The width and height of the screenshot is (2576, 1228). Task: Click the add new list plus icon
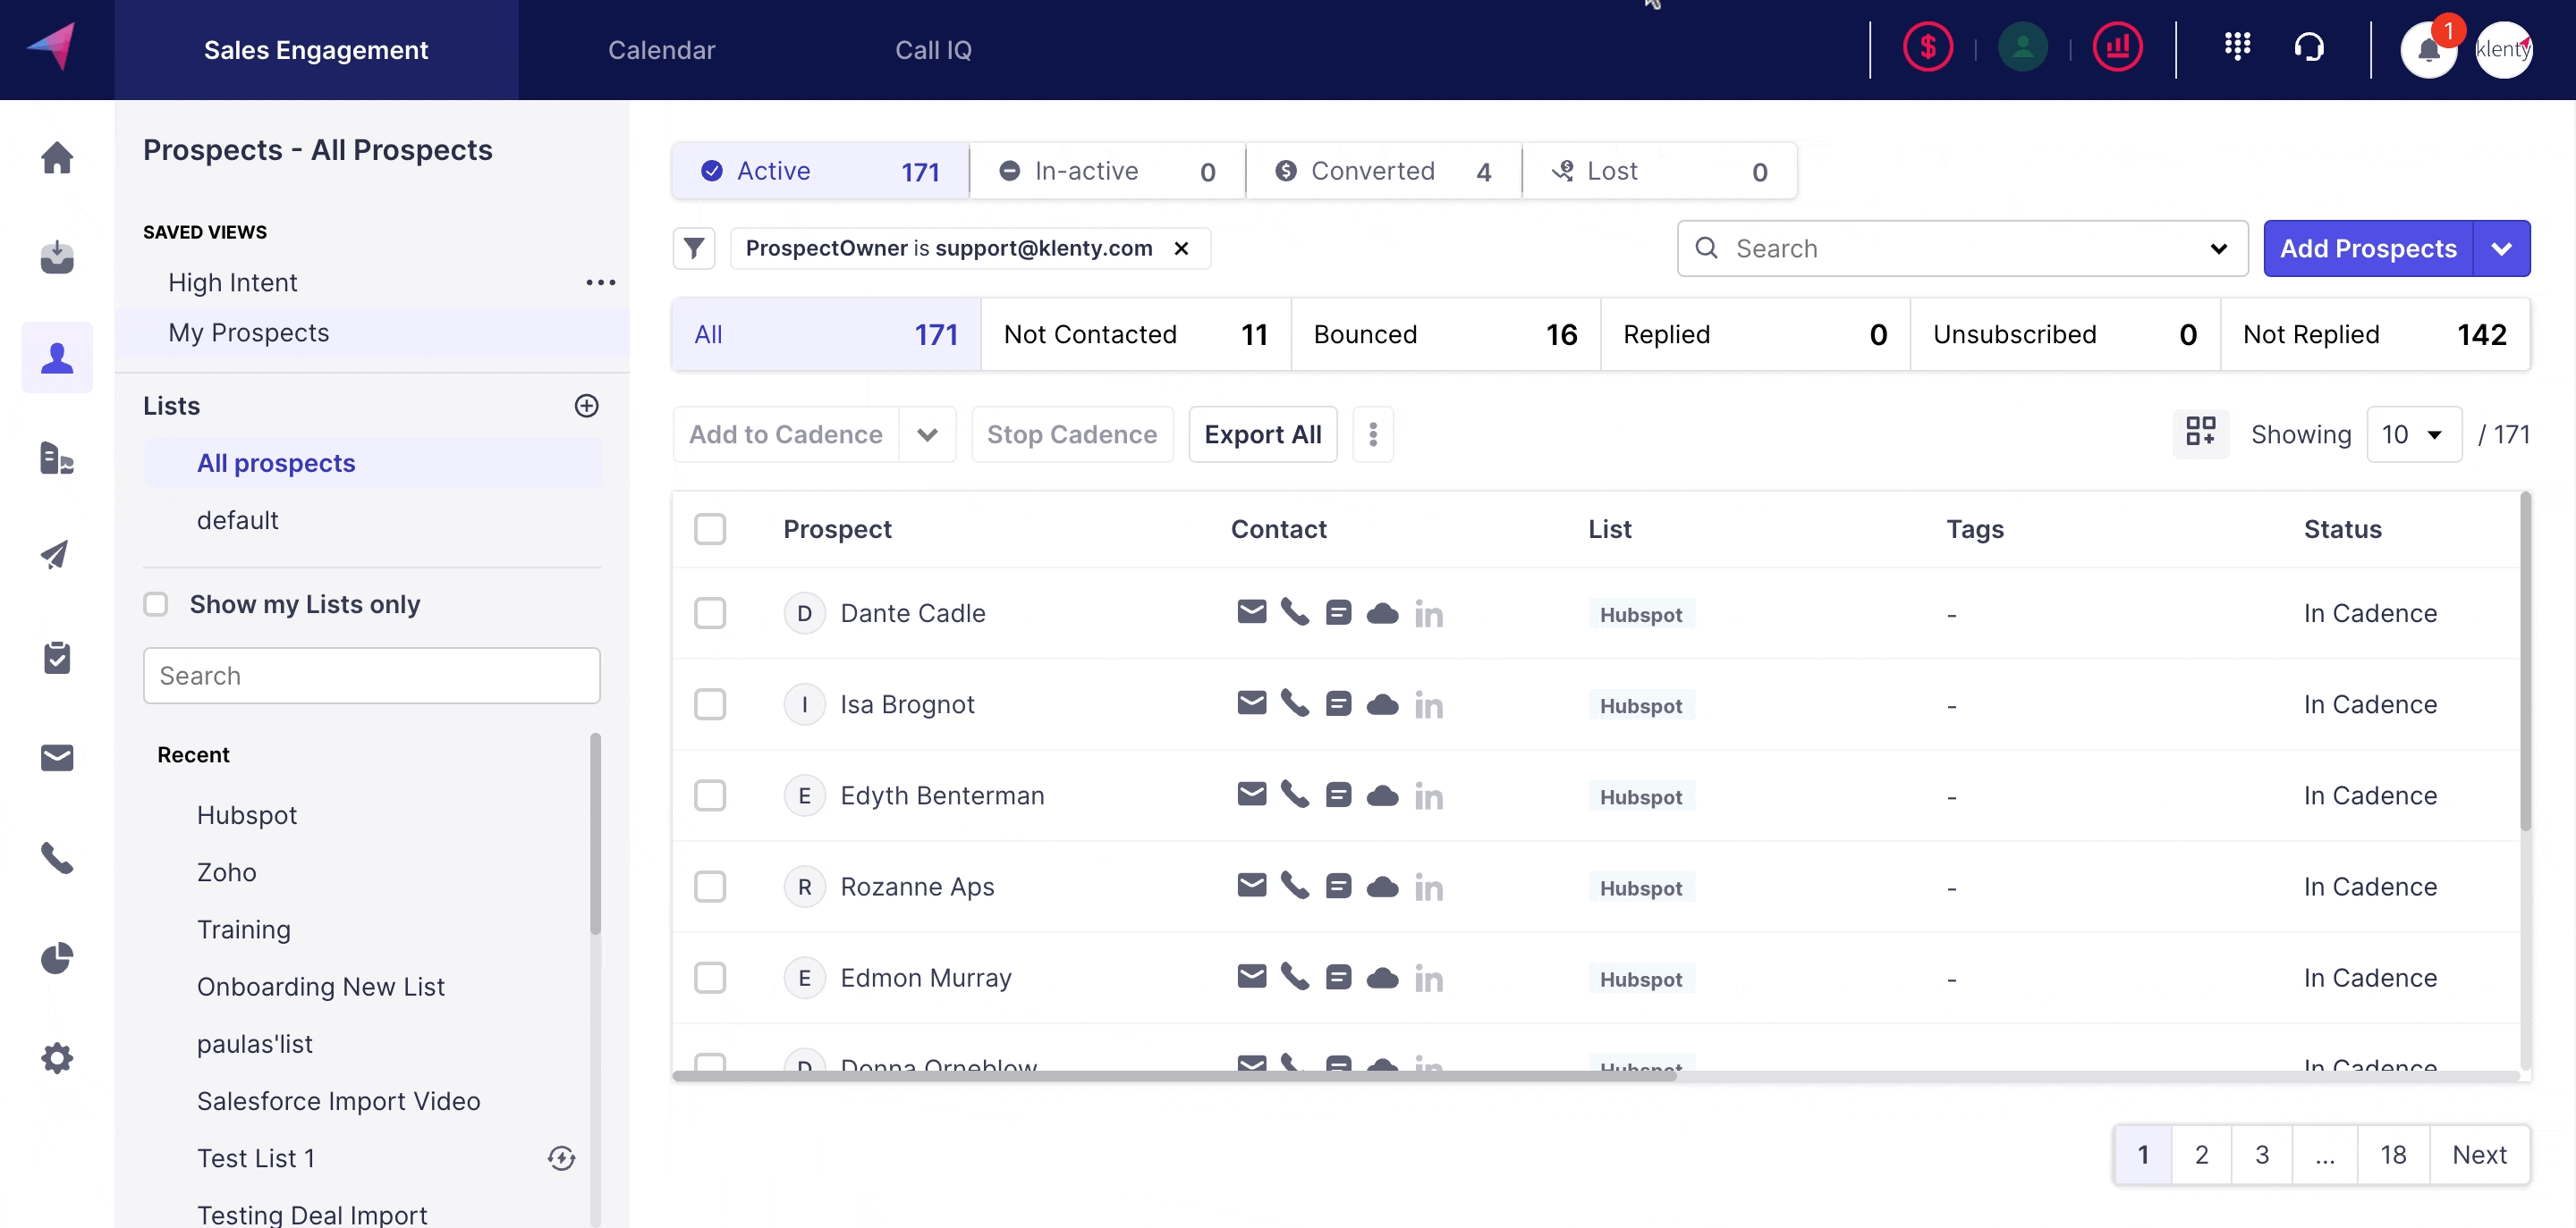[x=587, y=406]
